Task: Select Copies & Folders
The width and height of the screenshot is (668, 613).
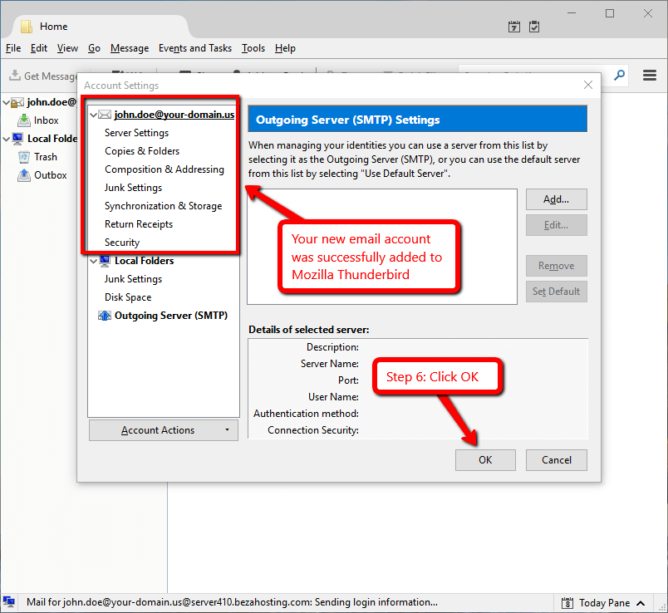Action: [142, 151]
